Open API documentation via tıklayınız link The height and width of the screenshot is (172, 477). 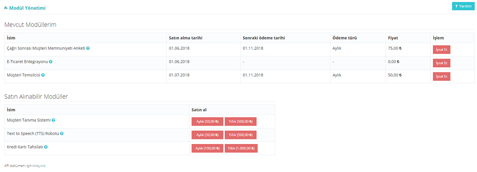point(39,166)
